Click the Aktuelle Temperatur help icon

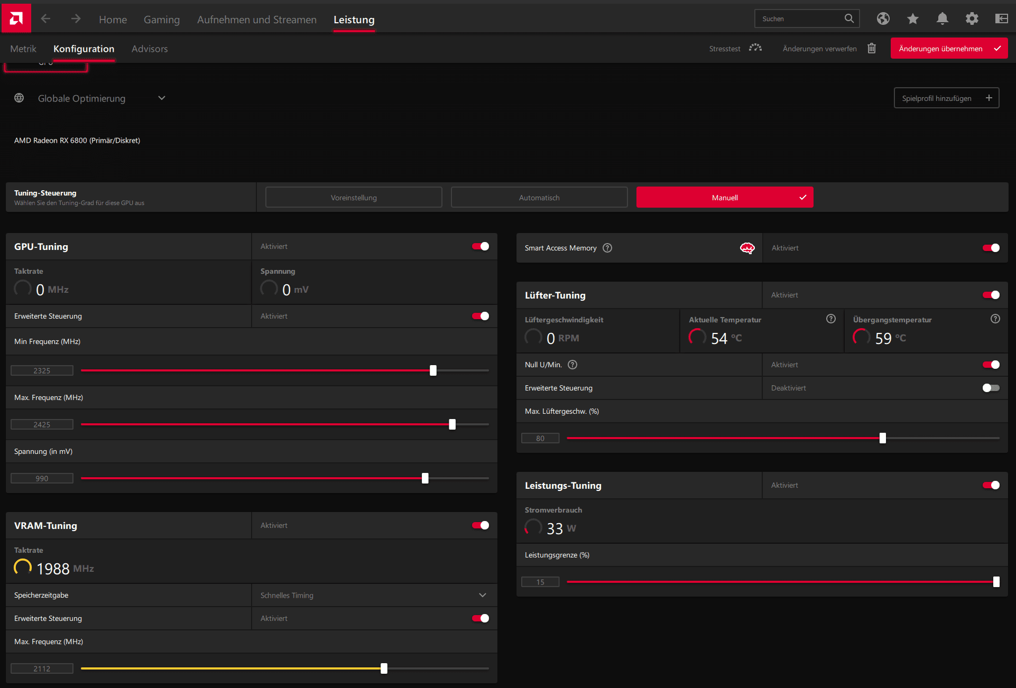(x=831, y=319)
